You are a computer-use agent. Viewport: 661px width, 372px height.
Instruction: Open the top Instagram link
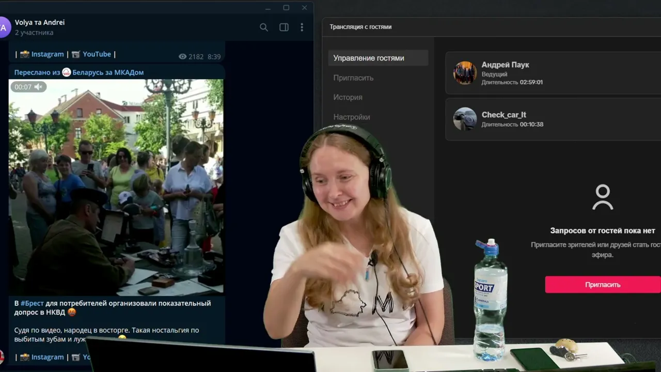click(x=47, y=54)
